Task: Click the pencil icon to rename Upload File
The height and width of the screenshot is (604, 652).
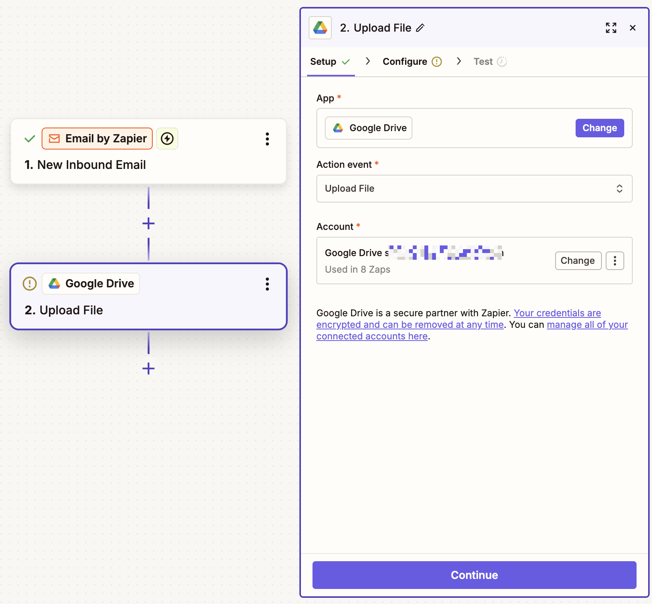Action: click(x=421, y=28)
